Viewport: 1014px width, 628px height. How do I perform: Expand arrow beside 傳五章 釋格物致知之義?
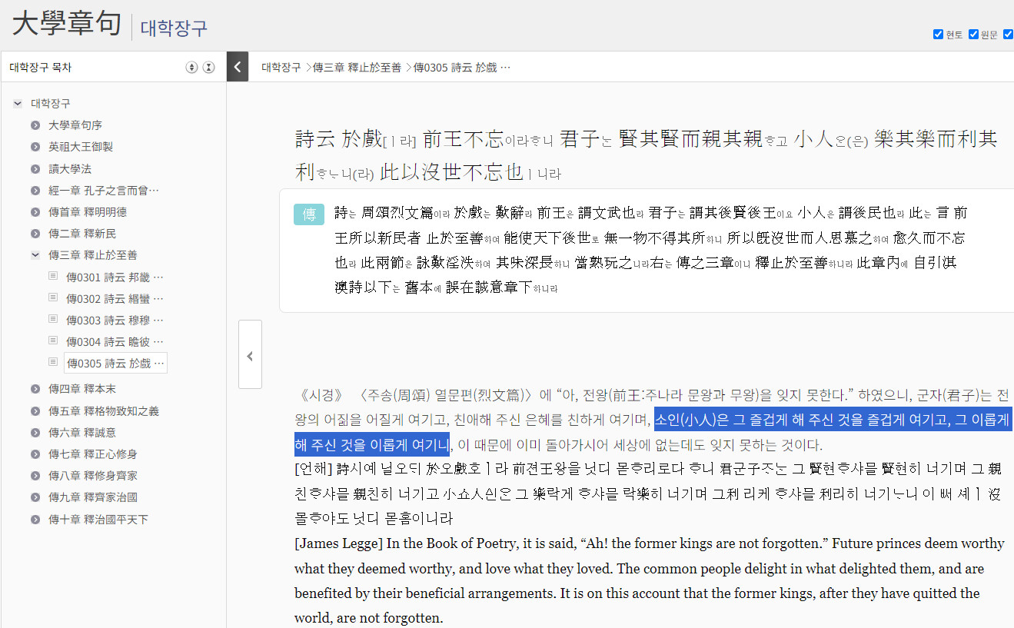(35, 411)
